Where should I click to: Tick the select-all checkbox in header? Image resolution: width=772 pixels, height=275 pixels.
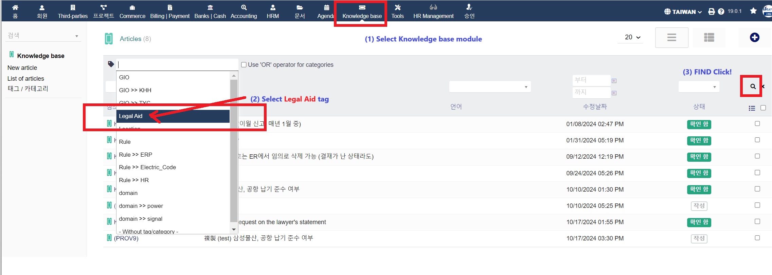tap(763, 108)
